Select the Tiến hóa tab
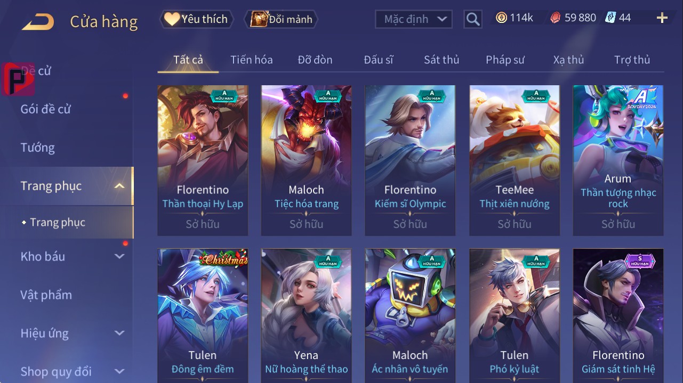 [x=252, y=60]
